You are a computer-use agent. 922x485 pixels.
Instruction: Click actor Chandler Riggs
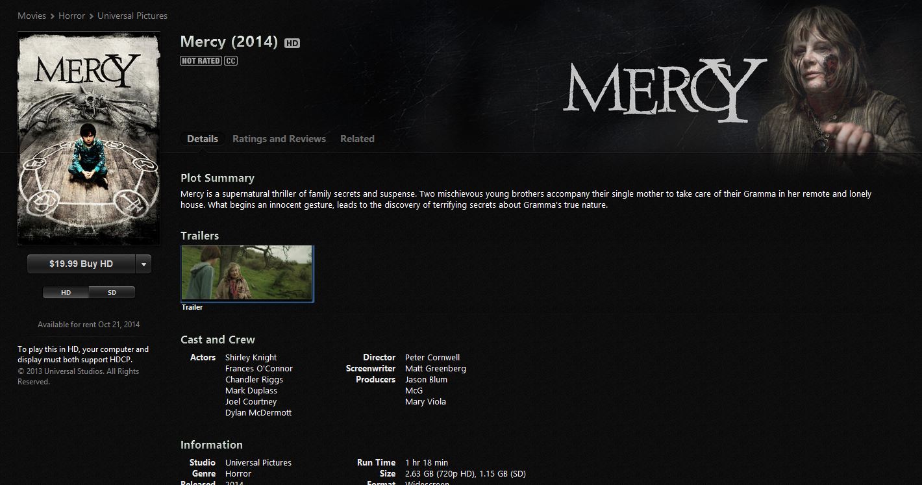coord(254,380)
